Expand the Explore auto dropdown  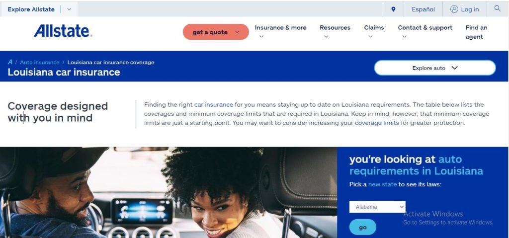434,68
